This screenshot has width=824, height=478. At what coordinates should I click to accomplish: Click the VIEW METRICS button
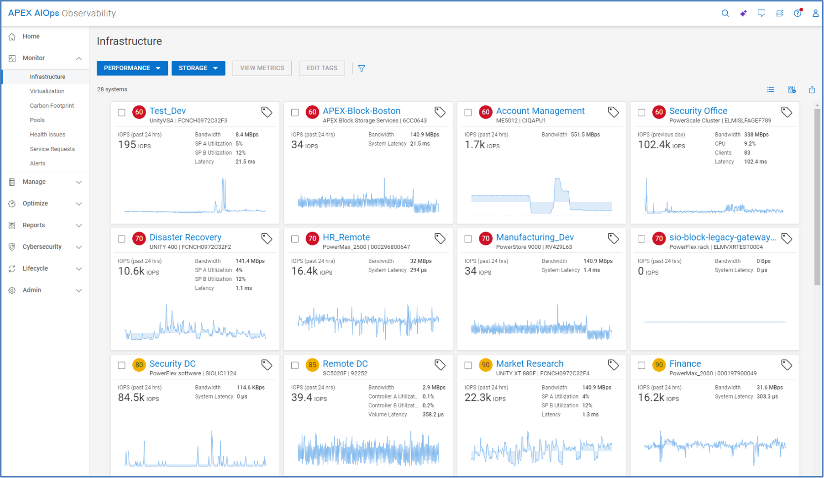pyautogui.click(x=262, y=68)
